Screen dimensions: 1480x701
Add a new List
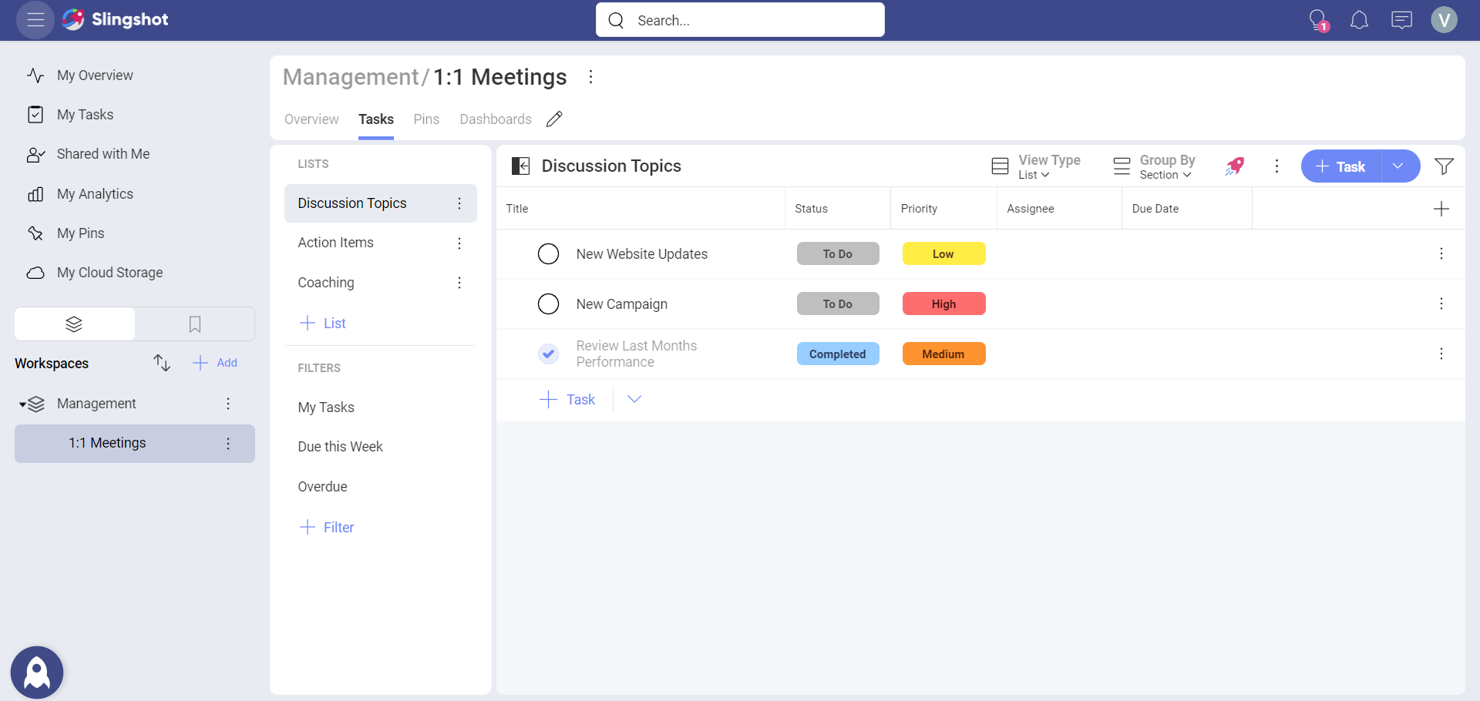click(x=322, y=323)
